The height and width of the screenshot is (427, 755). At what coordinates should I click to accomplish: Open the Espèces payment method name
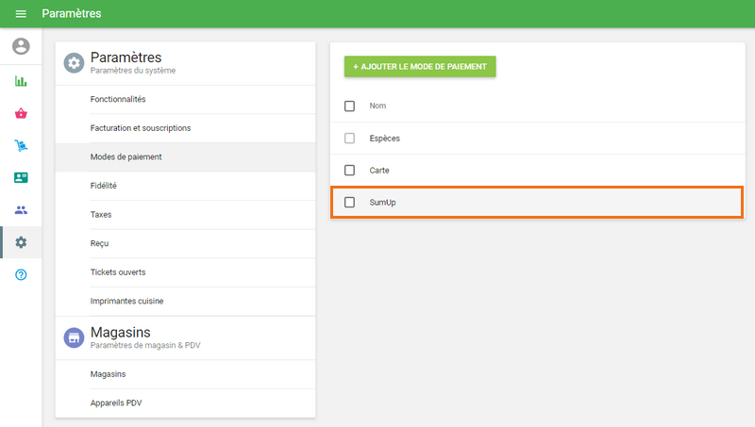(384, 139)
